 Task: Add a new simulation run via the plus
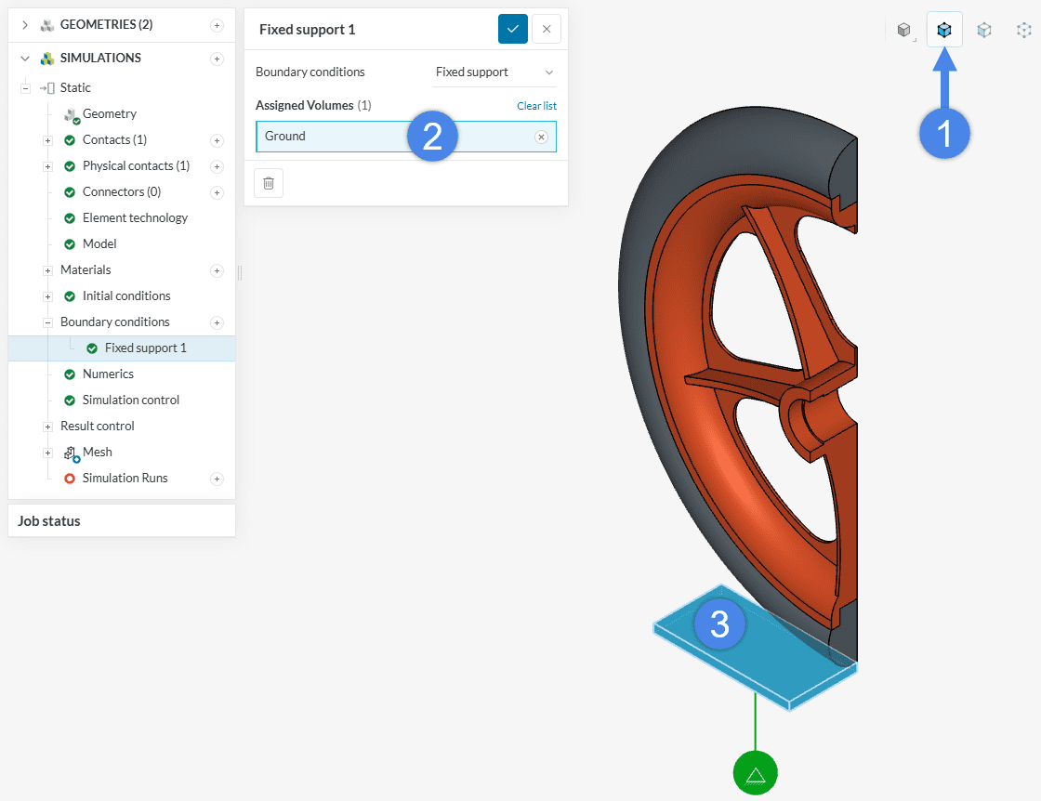pyautogui.click(x=217, y=479)
